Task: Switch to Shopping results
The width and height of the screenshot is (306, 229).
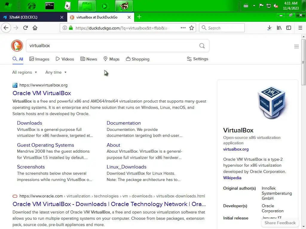Action: 137,59
